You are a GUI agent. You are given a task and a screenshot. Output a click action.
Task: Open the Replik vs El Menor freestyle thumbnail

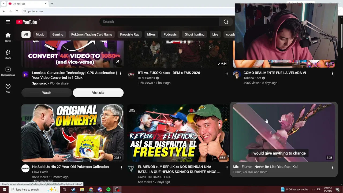pyautogui.click(x=178, y=133)
